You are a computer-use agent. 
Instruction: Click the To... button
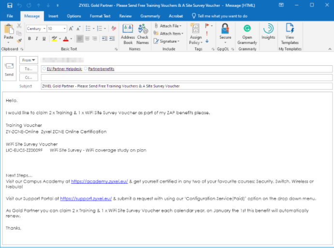coord(29,69)
